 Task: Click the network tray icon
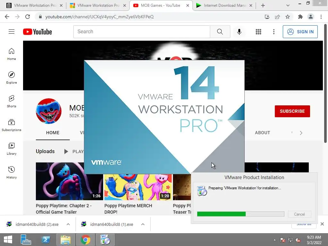[290, 240]
